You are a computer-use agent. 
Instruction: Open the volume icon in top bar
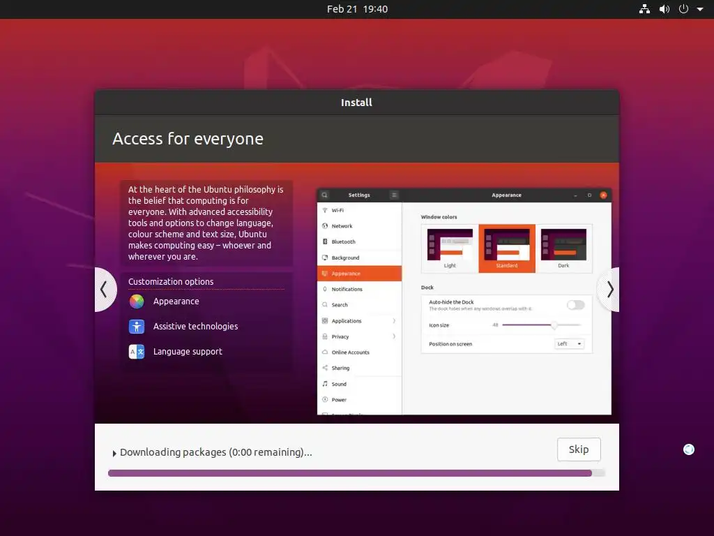(x=664, y=9)
